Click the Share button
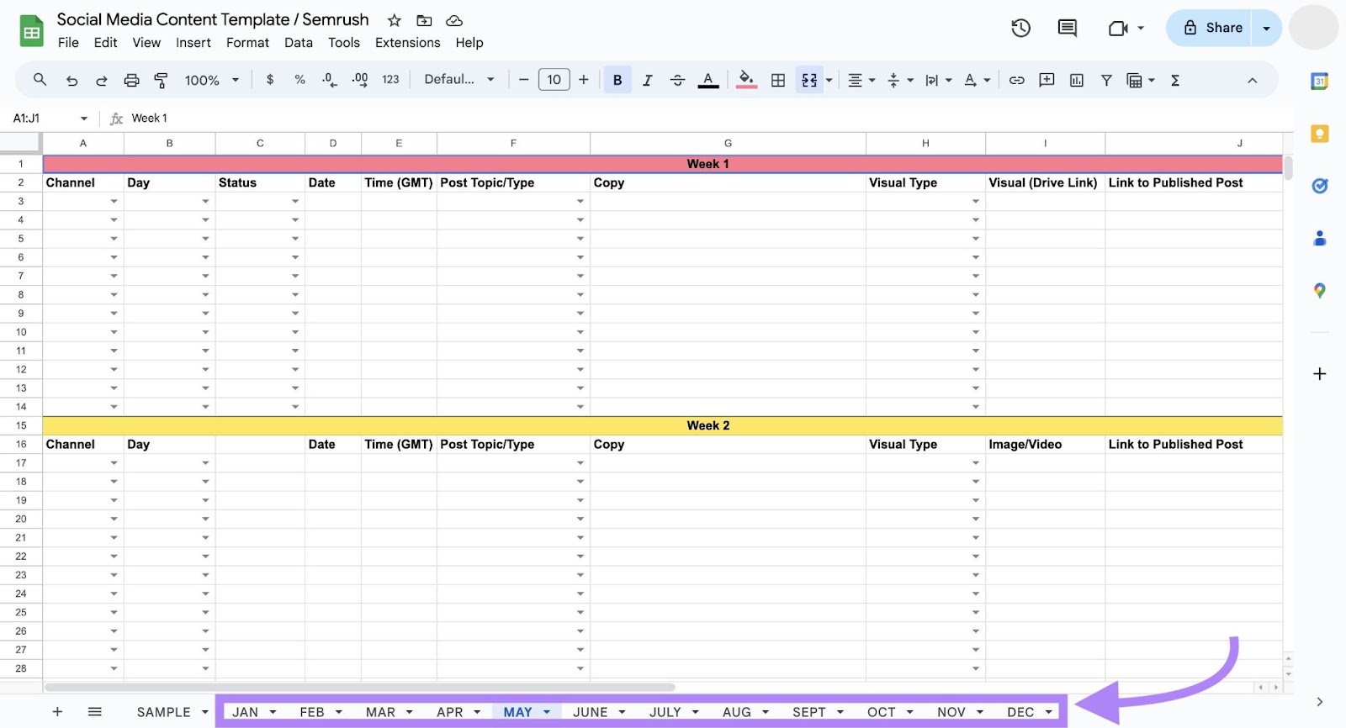 click(1211, 28)
